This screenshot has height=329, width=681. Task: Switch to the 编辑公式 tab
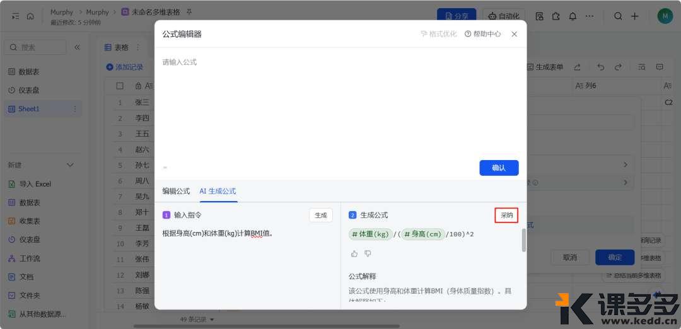[x=177, y=191]
